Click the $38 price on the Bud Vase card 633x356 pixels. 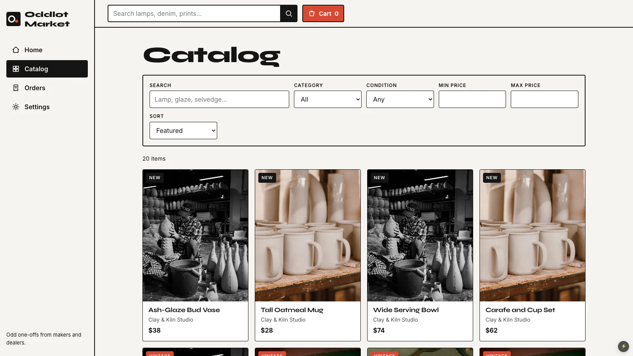pyautogui.click(x=154, y=330)
